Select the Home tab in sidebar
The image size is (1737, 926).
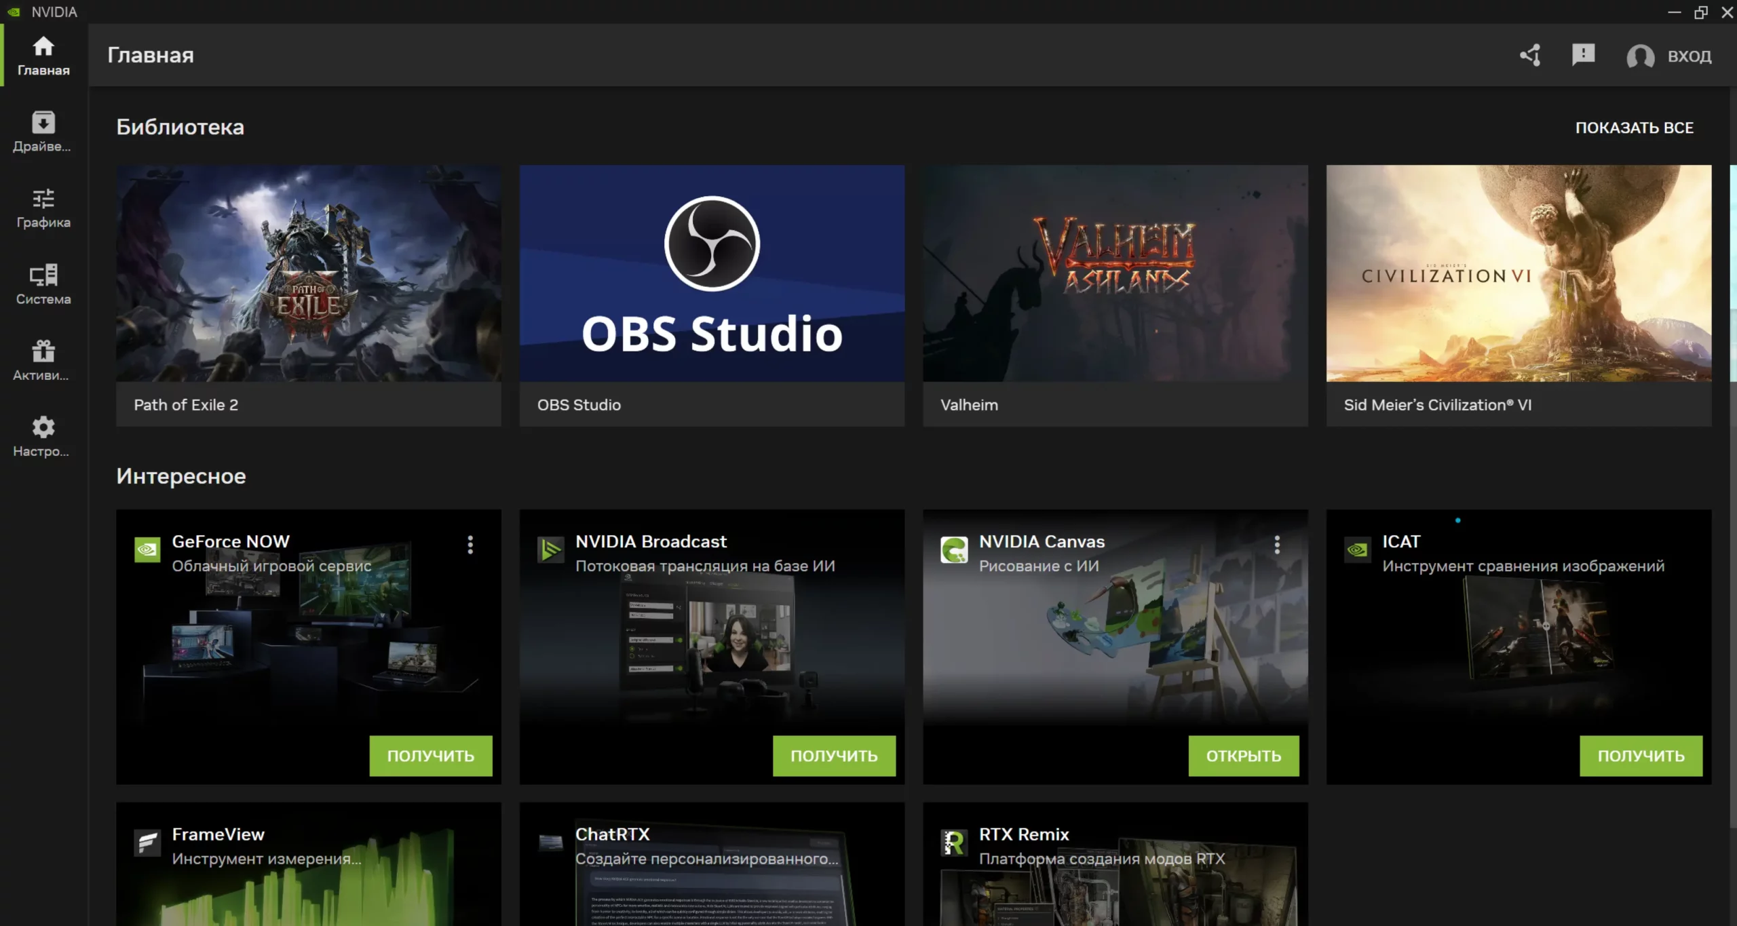click(x=43, y=56)
